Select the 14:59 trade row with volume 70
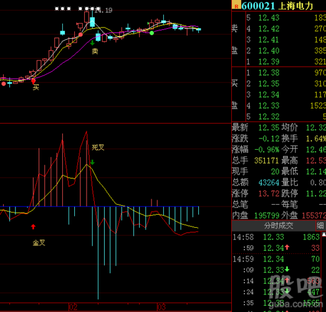Viewport: 326px width, 312px height. pos(276,259)
